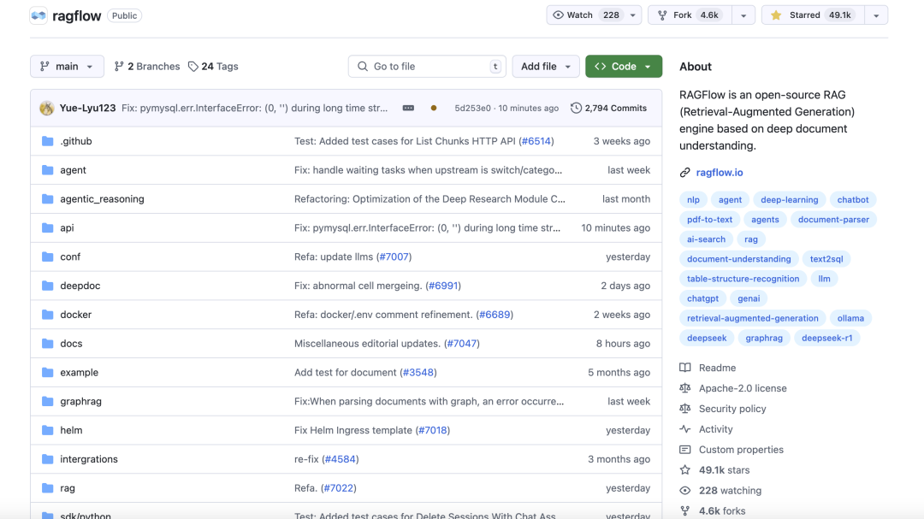Select the graphrag topic tag

pyautogui.click(x=764, y=338)
